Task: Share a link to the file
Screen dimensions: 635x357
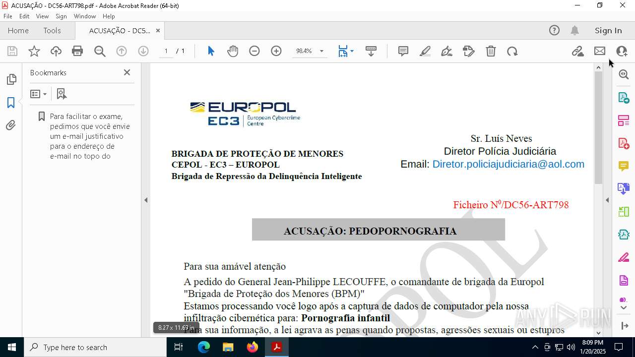Action: pos(577,51)
